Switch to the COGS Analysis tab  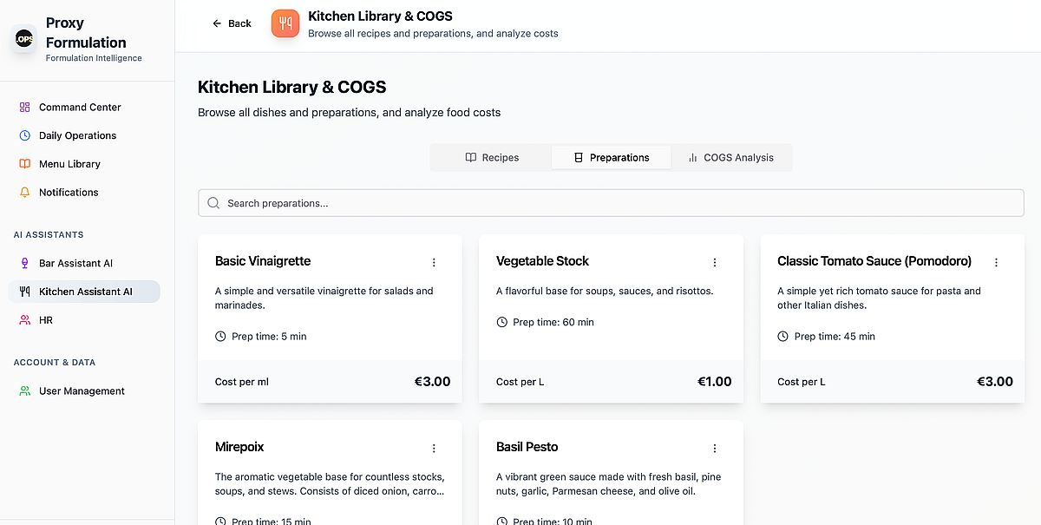pos(730,158)
